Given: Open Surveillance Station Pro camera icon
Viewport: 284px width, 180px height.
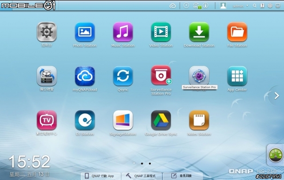Looking at the screenshot, I should tap(161, 75).
